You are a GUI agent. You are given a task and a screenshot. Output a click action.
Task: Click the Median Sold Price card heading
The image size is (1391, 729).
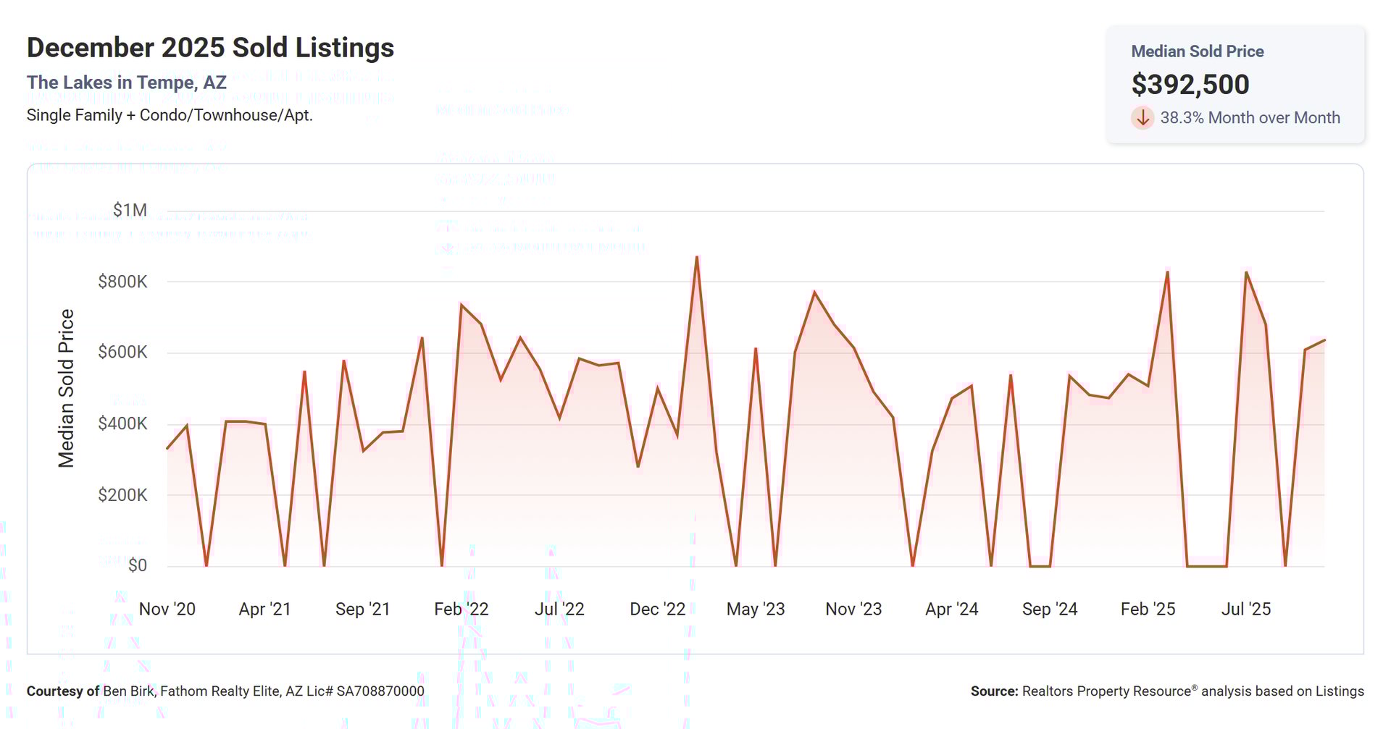click(x=1197, y=51)
